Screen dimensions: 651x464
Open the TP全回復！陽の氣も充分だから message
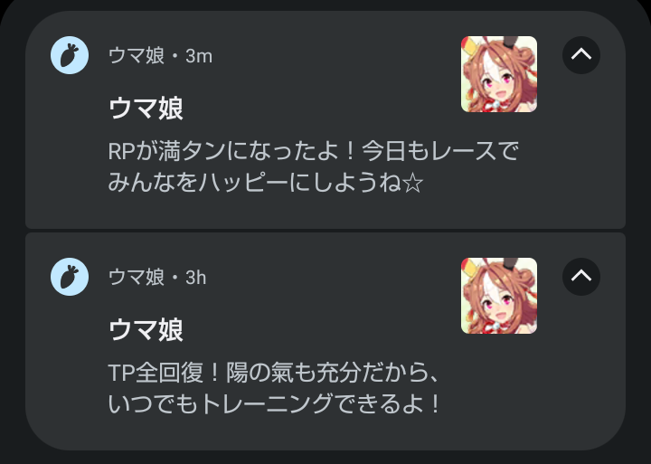coord(274,373)
